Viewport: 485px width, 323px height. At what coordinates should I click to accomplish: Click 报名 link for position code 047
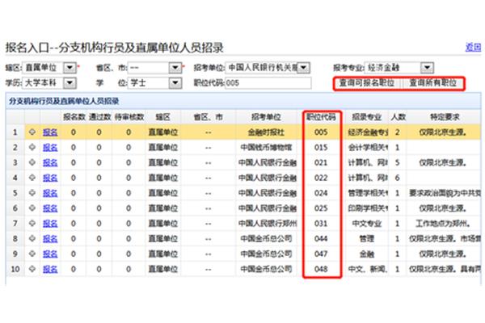tap(50, 254)
